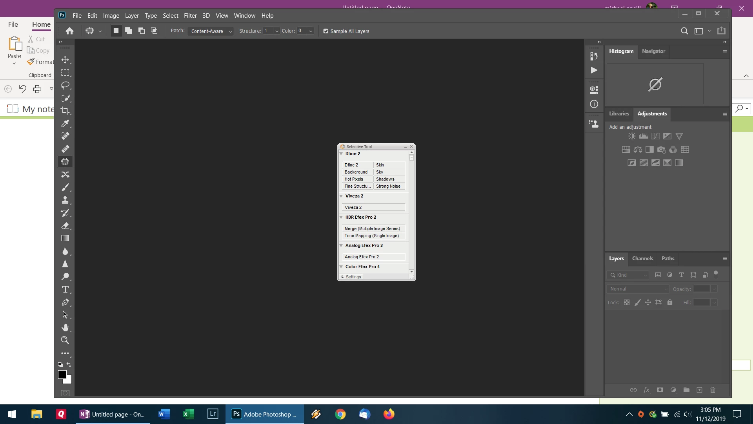Screen dimensions: 753x424
Task: Select the Crop tool
Action: point(65,111)
